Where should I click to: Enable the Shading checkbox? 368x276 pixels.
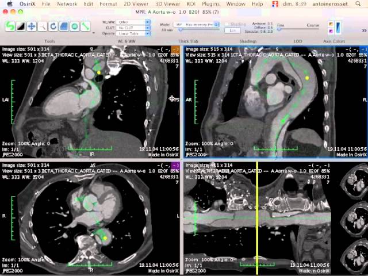pos(227,24)
